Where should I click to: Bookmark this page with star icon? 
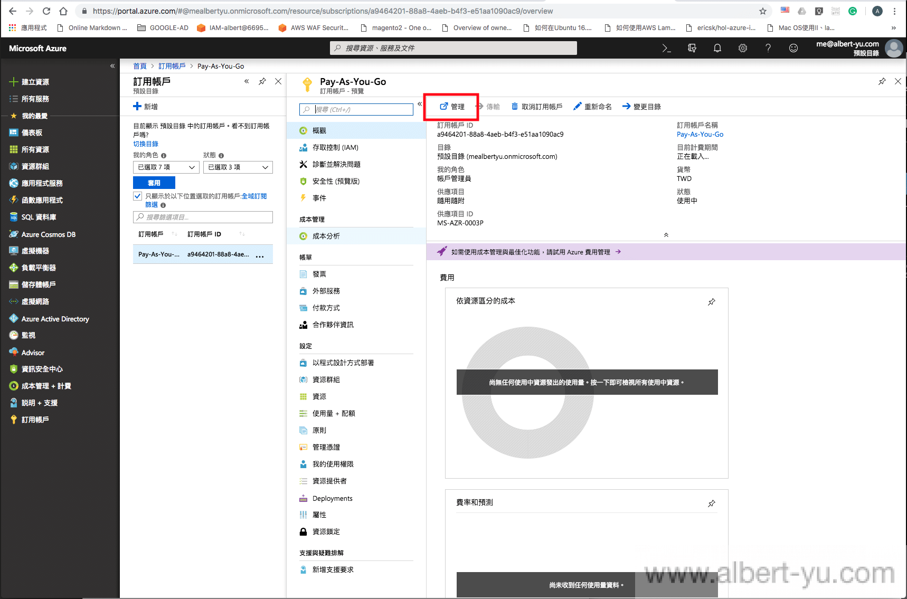[763, 11]
